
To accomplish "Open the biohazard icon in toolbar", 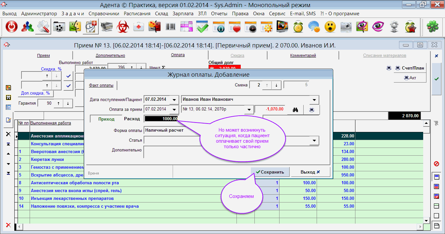I will pyautogui.click(x=123, y=27).
